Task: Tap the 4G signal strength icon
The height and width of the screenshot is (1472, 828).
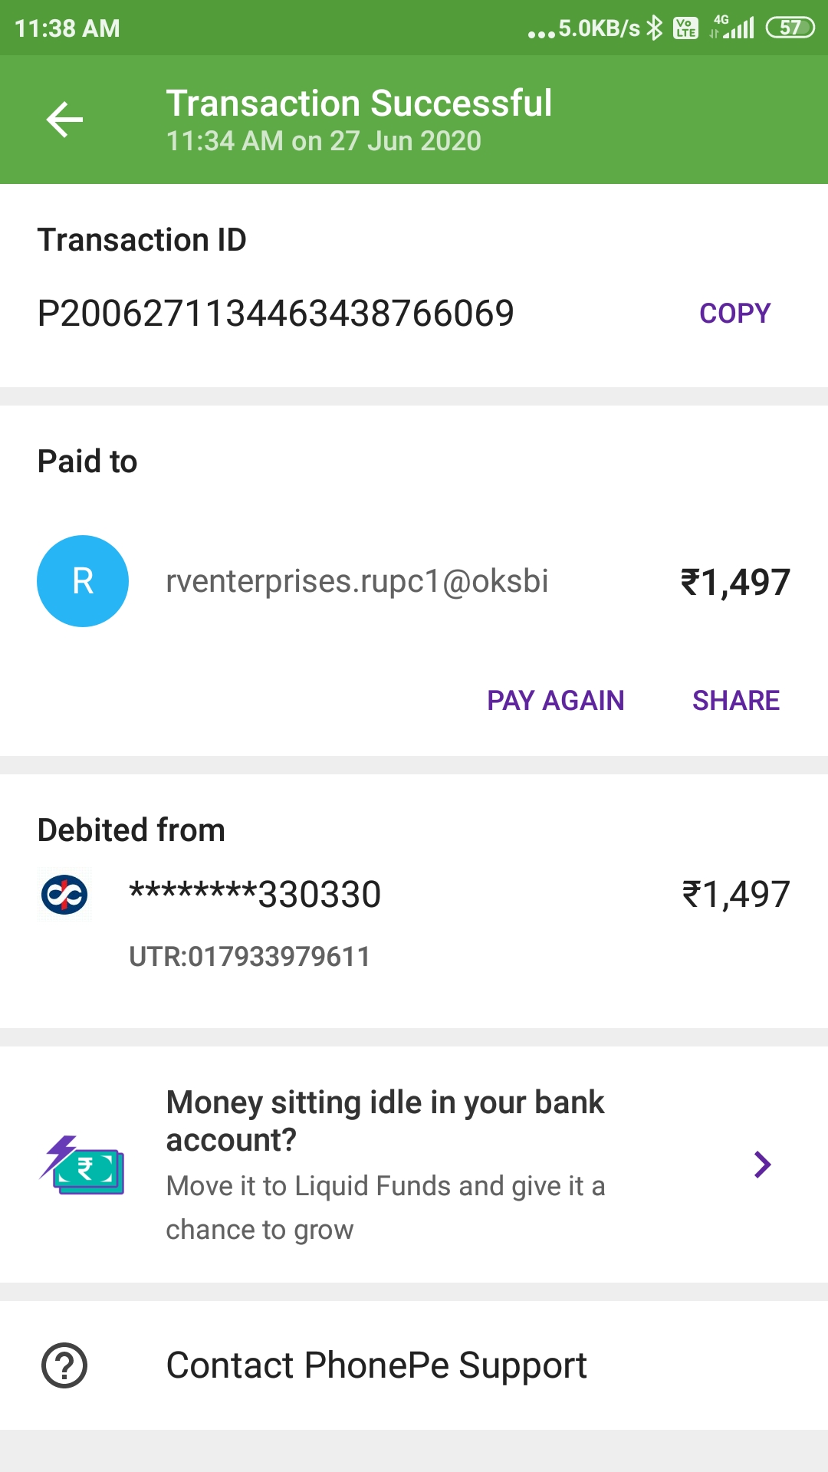Action: pos(733,28)
